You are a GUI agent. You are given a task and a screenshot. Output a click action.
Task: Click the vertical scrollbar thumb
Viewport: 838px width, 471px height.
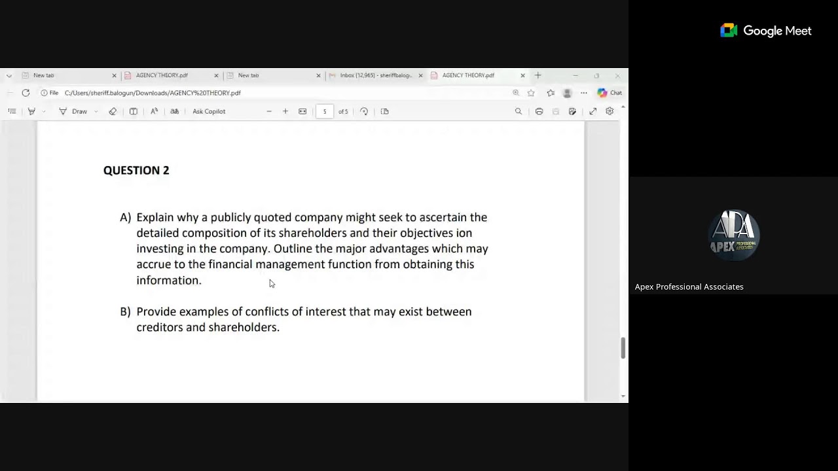click(623, 348)
